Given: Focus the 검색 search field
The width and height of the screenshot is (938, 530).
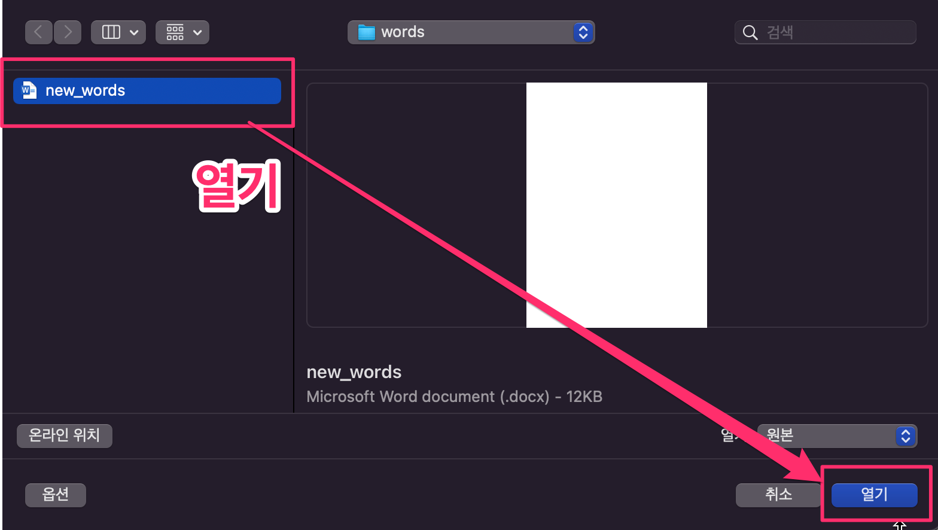Looking at the screenshot, I should point(825,32).
